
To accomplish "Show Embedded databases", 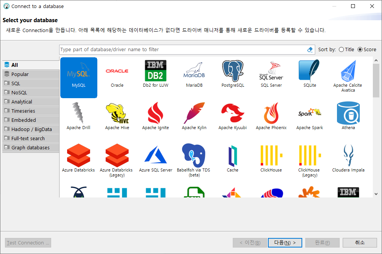I will (x=31, y=120).
